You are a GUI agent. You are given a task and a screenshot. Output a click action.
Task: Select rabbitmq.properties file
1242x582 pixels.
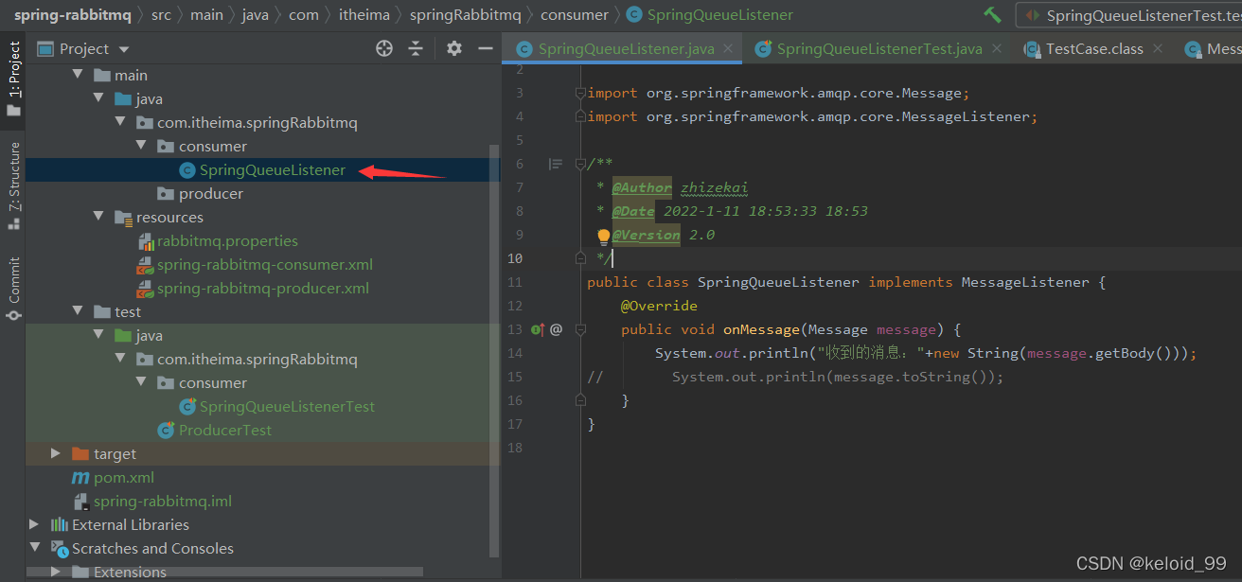tap(227, 241)
